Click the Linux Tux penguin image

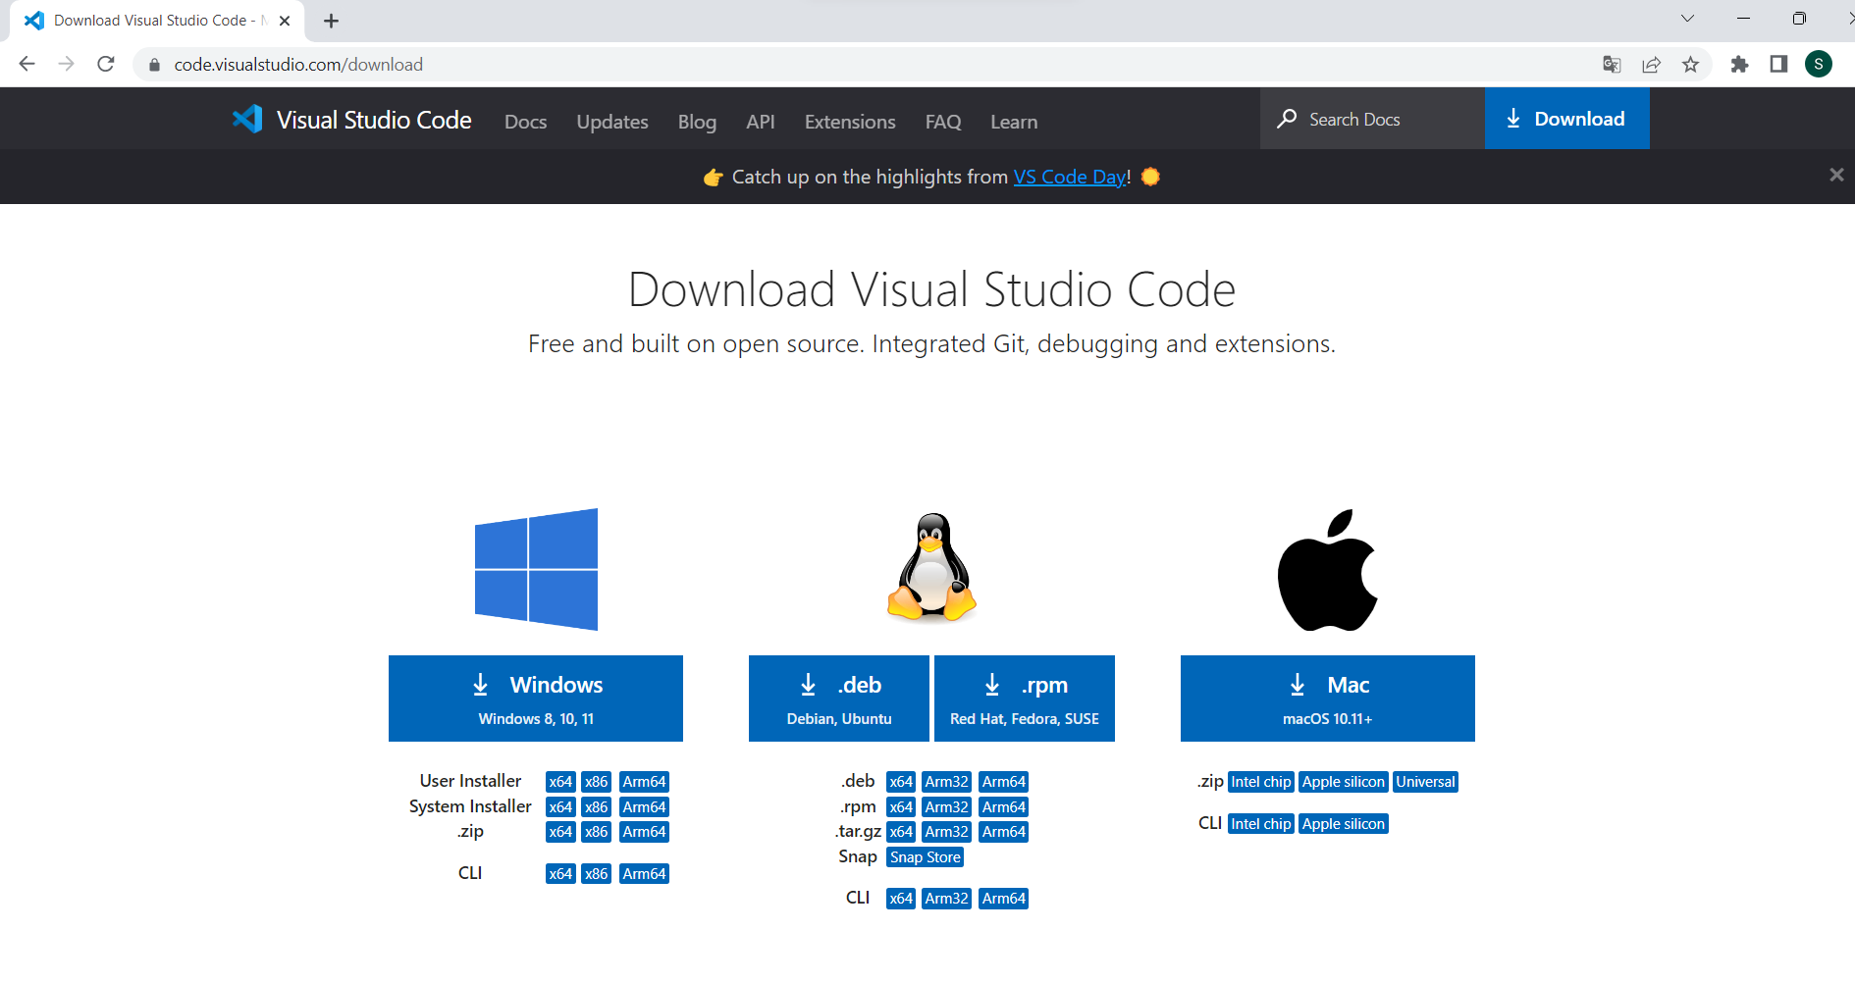[931, 567]
